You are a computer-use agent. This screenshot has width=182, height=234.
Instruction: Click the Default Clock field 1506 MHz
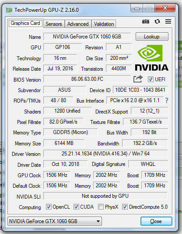point(57,186)
